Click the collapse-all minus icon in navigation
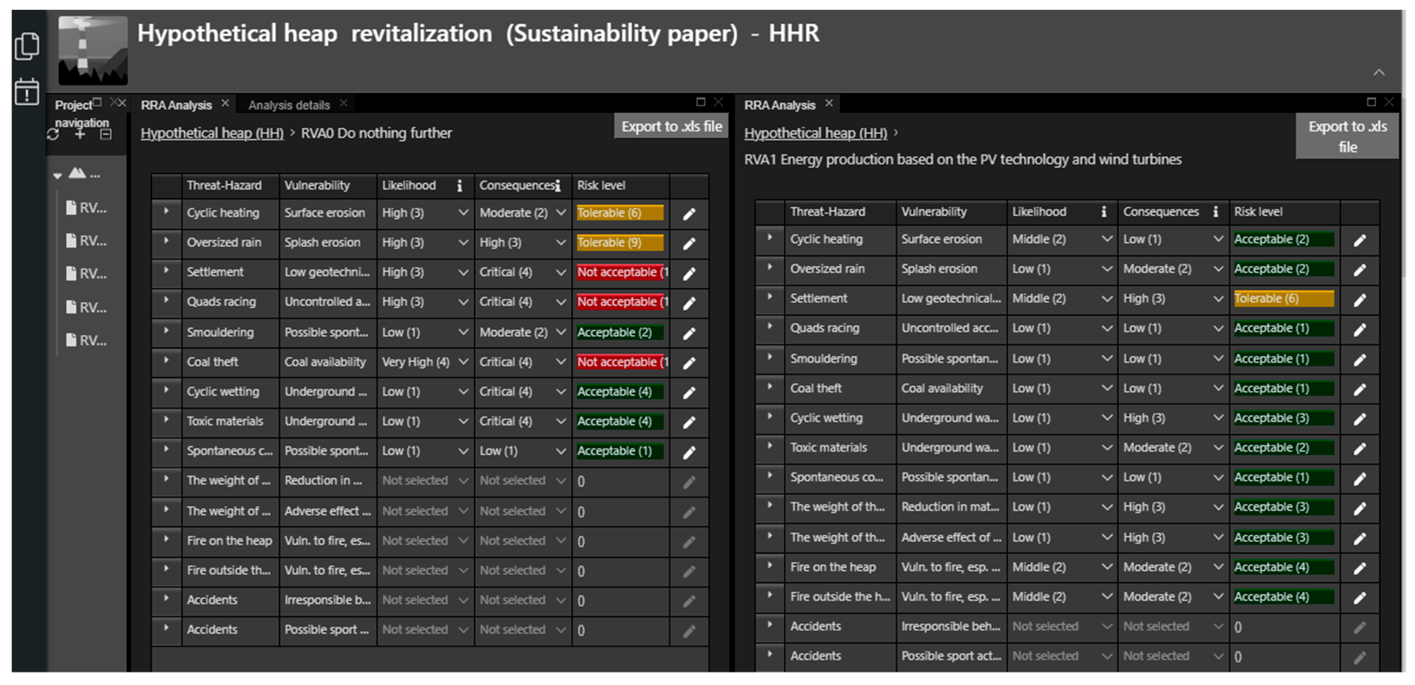The height and width of the screenshot is (685, 1415). tap(106, 135)
